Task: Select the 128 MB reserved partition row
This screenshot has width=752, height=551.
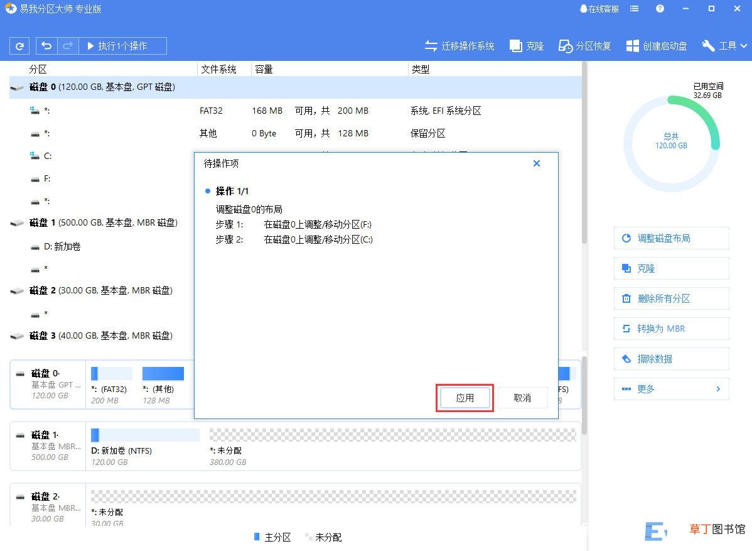Action: click(x=296, y=133)
